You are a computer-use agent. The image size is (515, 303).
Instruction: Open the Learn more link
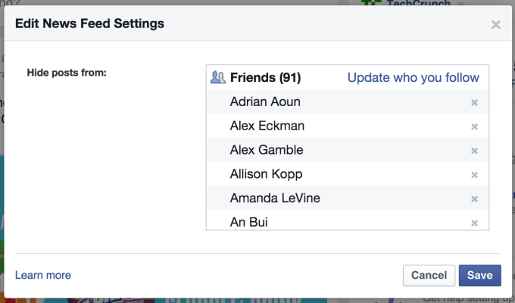(43, 275)
